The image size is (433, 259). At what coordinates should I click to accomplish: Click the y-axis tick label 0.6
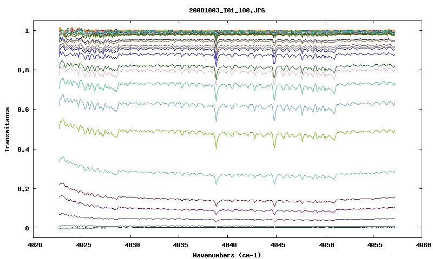click(x=23, y=110)
